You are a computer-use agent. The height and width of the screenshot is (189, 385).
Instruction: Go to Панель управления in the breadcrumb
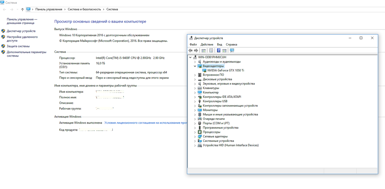(x=49, y=9)
